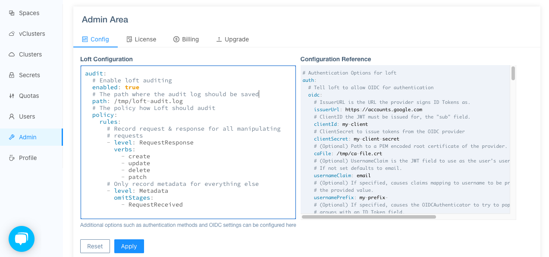Open the Upgrade tab
The height and width of the screenshot is (257, 549).
pyautogui.click(x=232, y=39)
